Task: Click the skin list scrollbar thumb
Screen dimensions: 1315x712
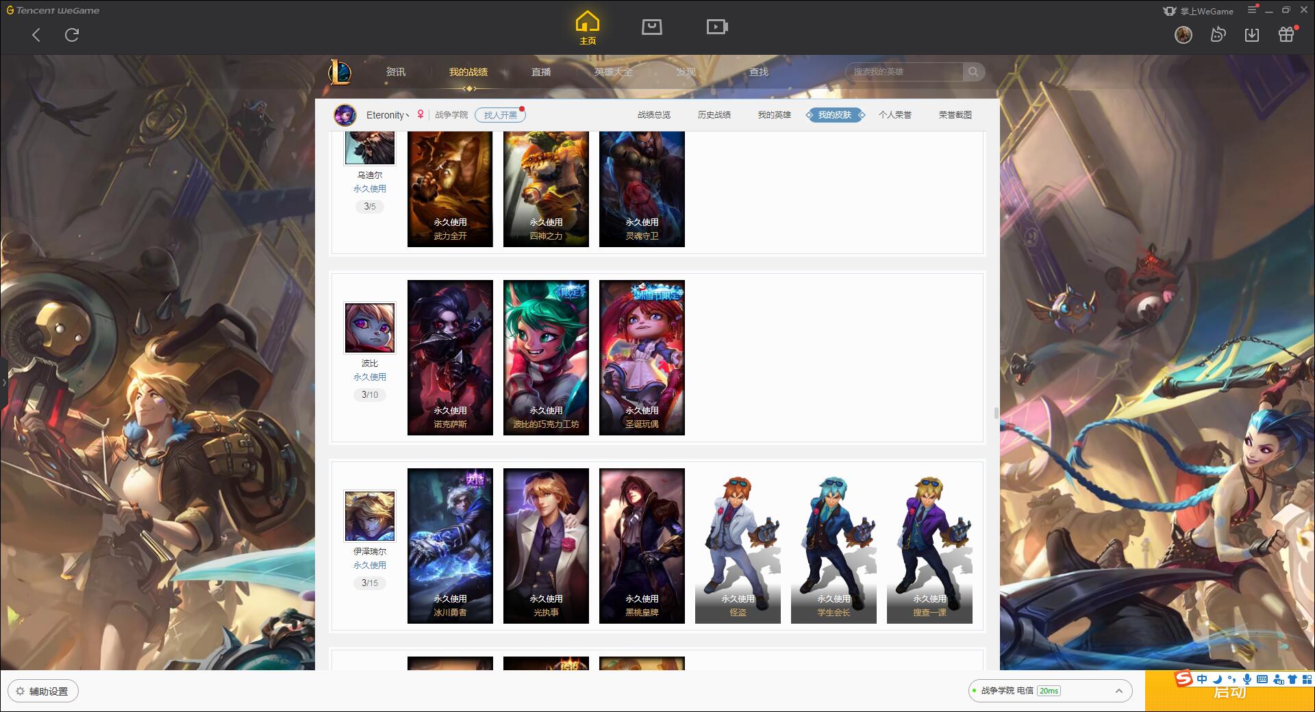Action: (x=996, y=413)
